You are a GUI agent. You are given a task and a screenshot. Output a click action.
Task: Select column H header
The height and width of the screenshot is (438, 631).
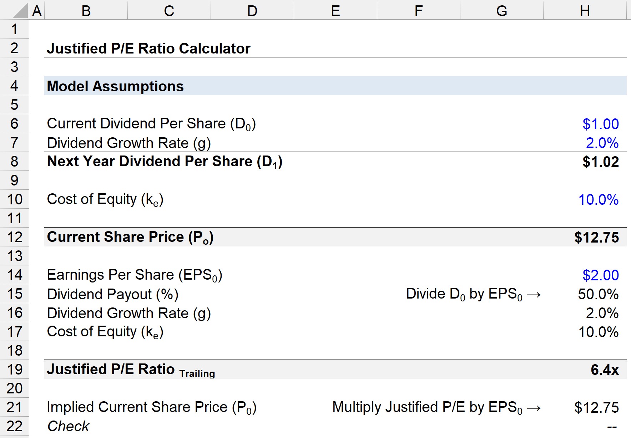[x=585, y=10]
